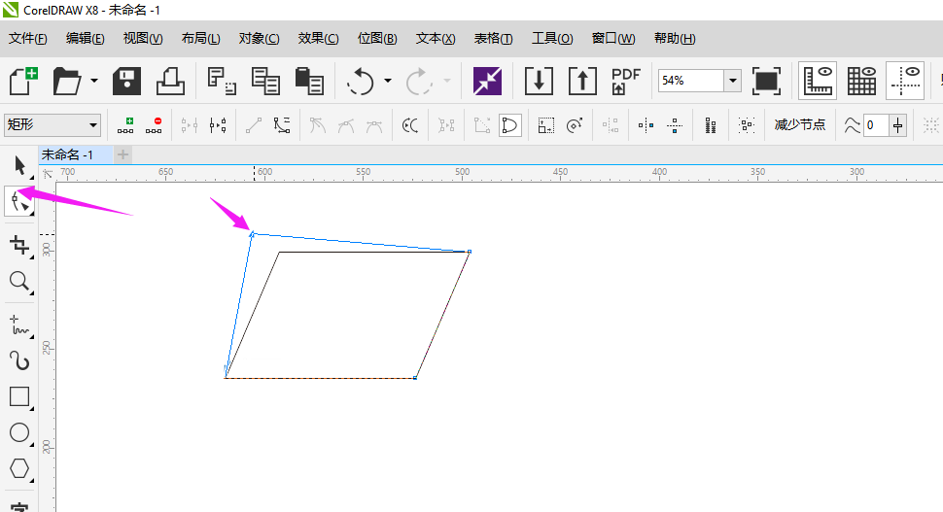943x512 pixels.
Task: Expand the undo history dropdown arrow
Action: [x=388, y=81]
